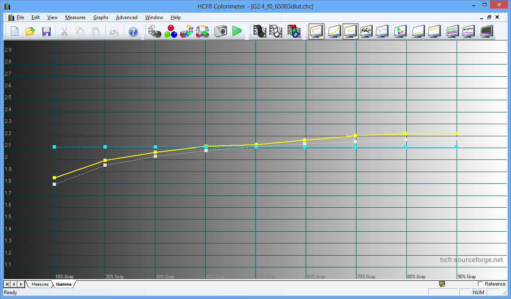Viewport: 511px width, 299px height.
Task: Click the dark film strip icon
Action: pyautogui.click(x=259, y=31)
